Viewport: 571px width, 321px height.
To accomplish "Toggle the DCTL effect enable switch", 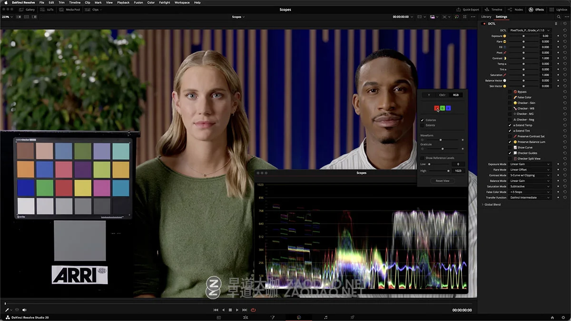I will click(x=484, y=23).
